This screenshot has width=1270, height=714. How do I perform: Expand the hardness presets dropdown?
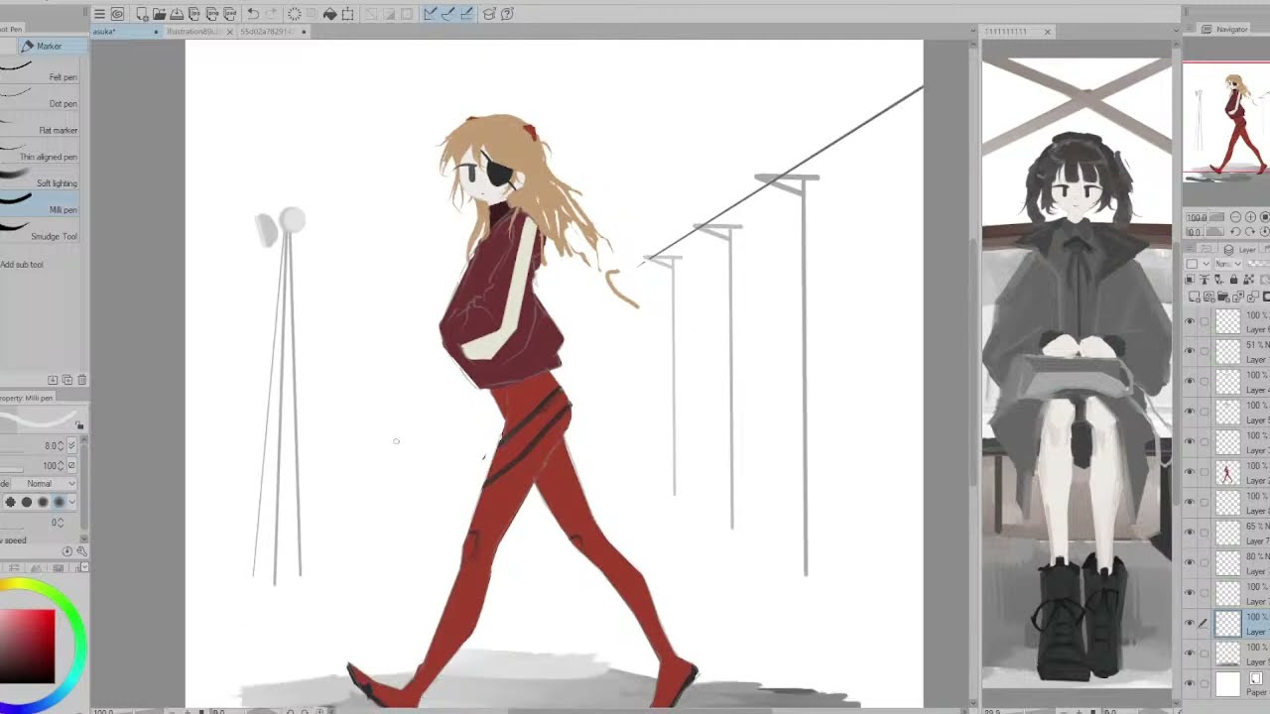pyautogui.click(x=71, y=502)
